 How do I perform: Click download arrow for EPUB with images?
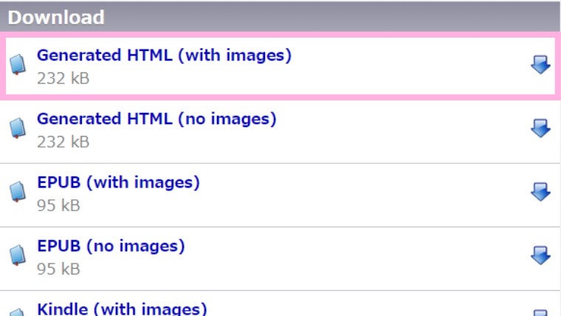(540, 192)
